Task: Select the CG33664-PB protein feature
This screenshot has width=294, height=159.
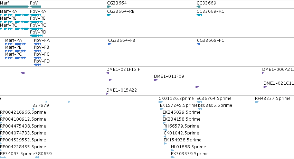Action: click(110, 44)
